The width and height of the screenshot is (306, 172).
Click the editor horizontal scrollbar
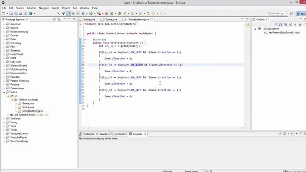tap(165, 128)
